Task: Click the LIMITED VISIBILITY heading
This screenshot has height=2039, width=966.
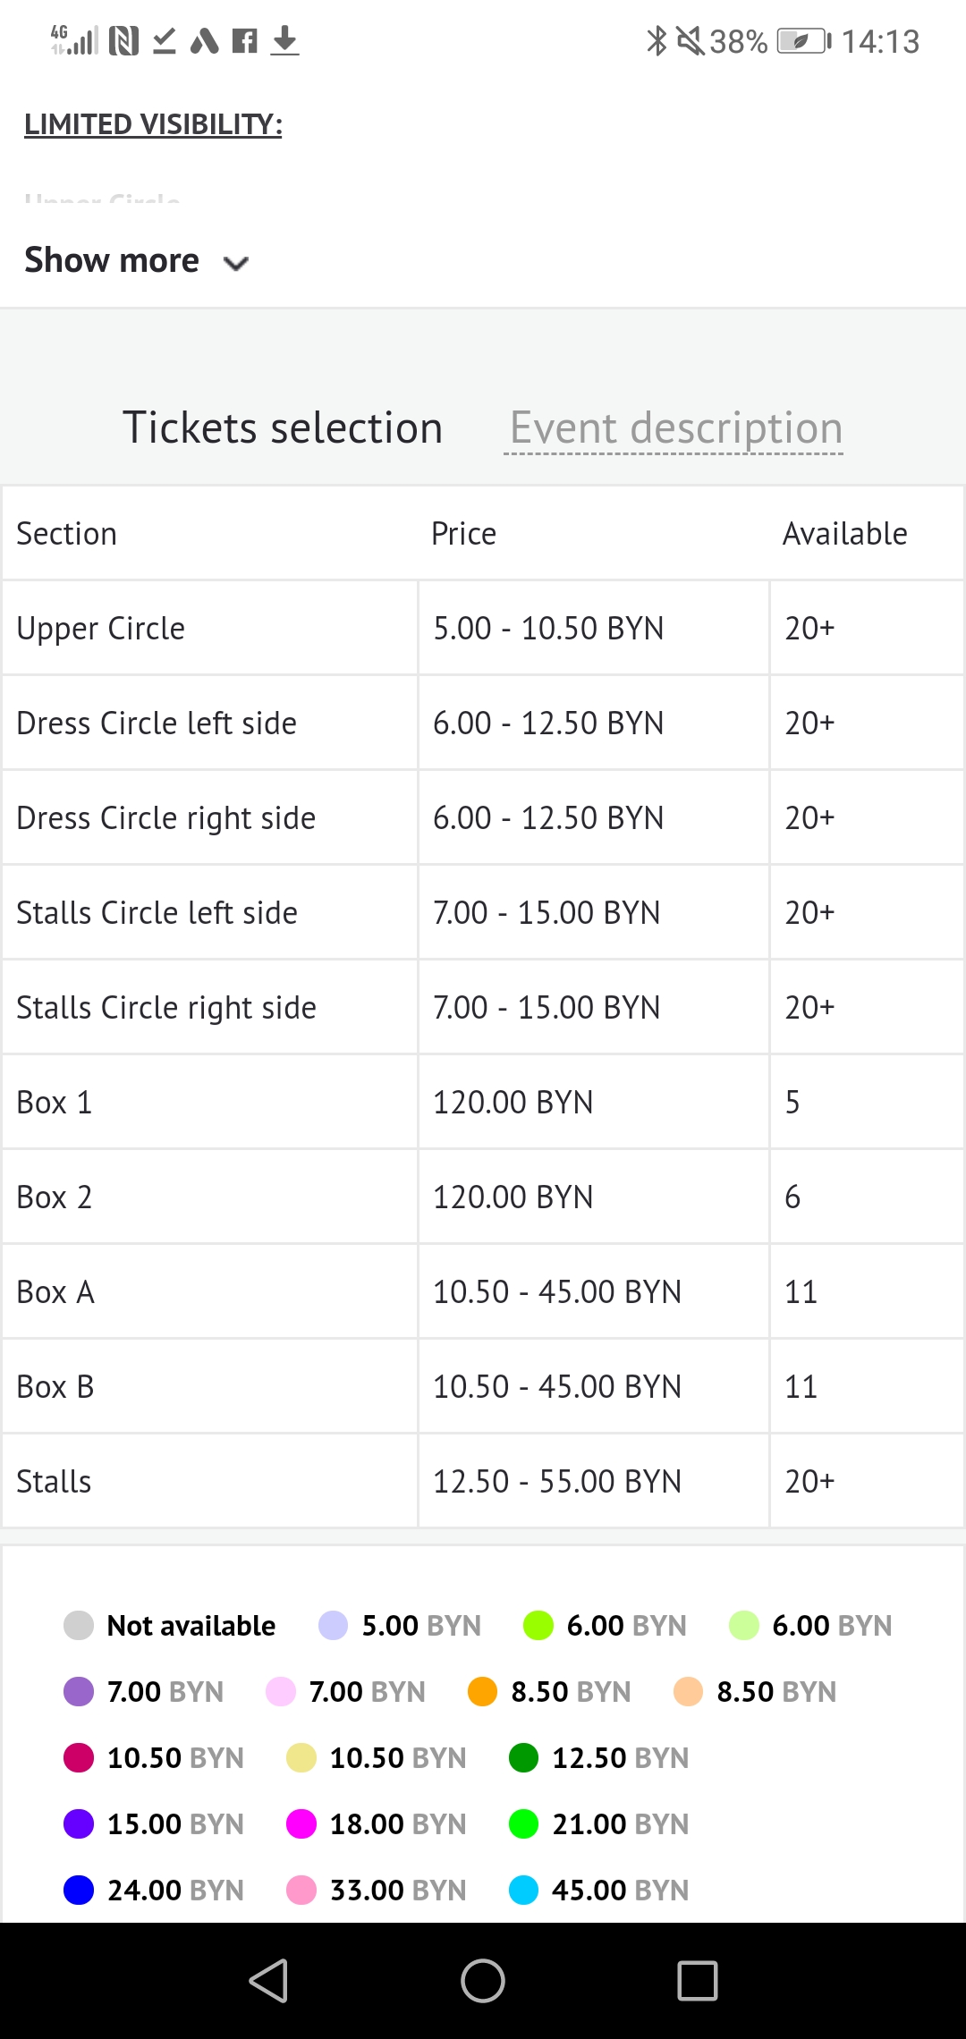Action: tap(153, 124)
